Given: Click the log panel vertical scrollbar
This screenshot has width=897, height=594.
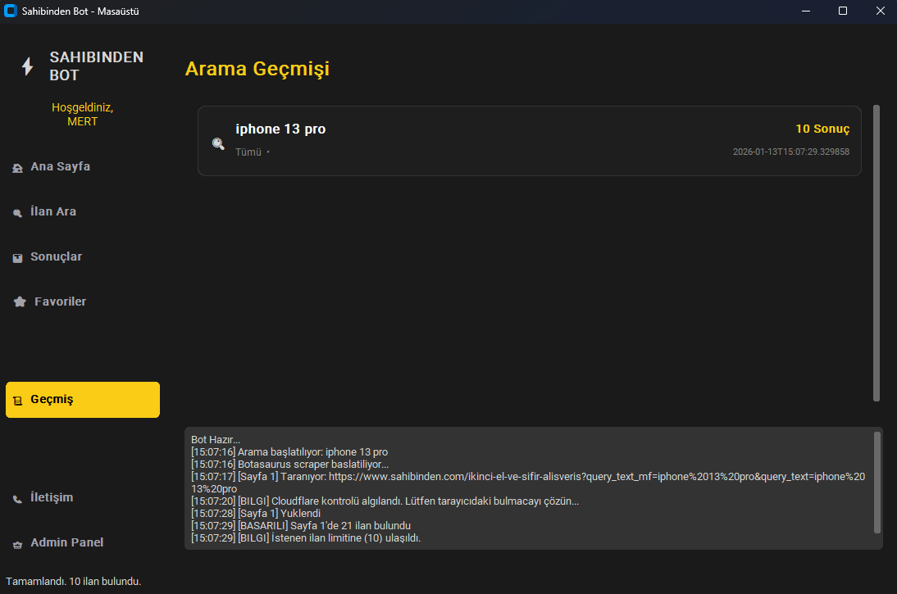Looking at the screenshot, I should (877, 483).
